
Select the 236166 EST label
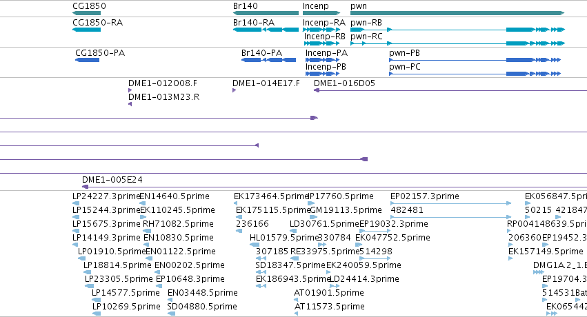tap(252, 224)
